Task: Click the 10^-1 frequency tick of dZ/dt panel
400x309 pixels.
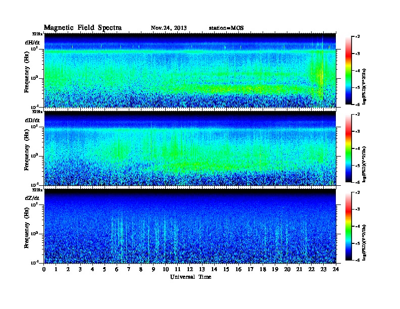Action: (34, 263)
